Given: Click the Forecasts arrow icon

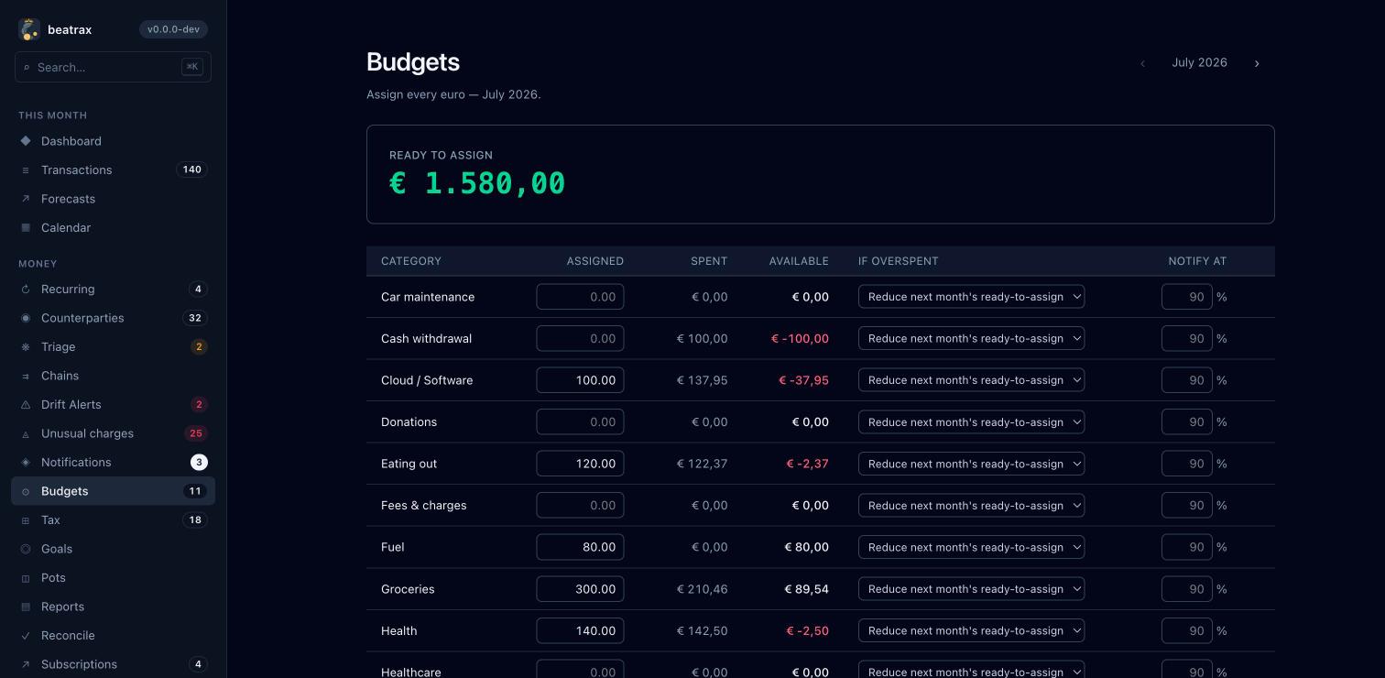Looking at the screenshot, I should tap(26, 199).
